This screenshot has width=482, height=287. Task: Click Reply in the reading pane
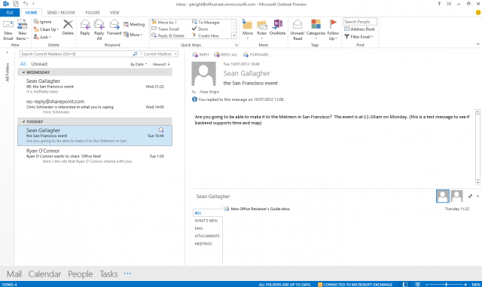point(201,54)
